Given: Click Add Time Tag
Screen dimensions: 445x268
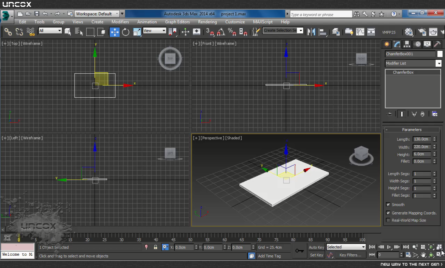Looking at the screenshot, I should (269, 256).
